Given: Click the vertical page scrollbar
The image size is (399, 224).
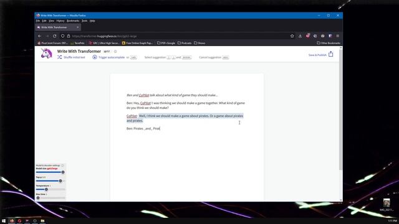Looking at the screenshot, I should tap(341, 110).
